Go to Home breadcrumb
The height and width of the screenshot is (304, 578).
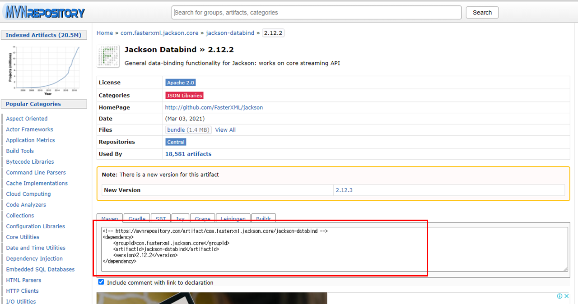click(105, 33)
